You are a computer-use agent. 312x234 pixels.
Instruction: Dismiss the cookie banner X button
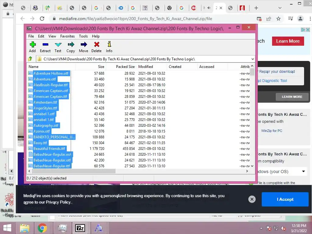tap(252, 199)
